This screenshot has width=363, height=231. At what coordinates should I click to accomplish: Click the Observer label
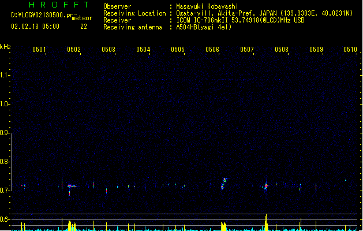[x=117, y=6]
